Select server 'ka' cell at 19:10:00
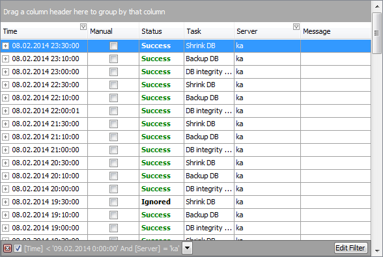383x257 pixels. coord(267,215)
